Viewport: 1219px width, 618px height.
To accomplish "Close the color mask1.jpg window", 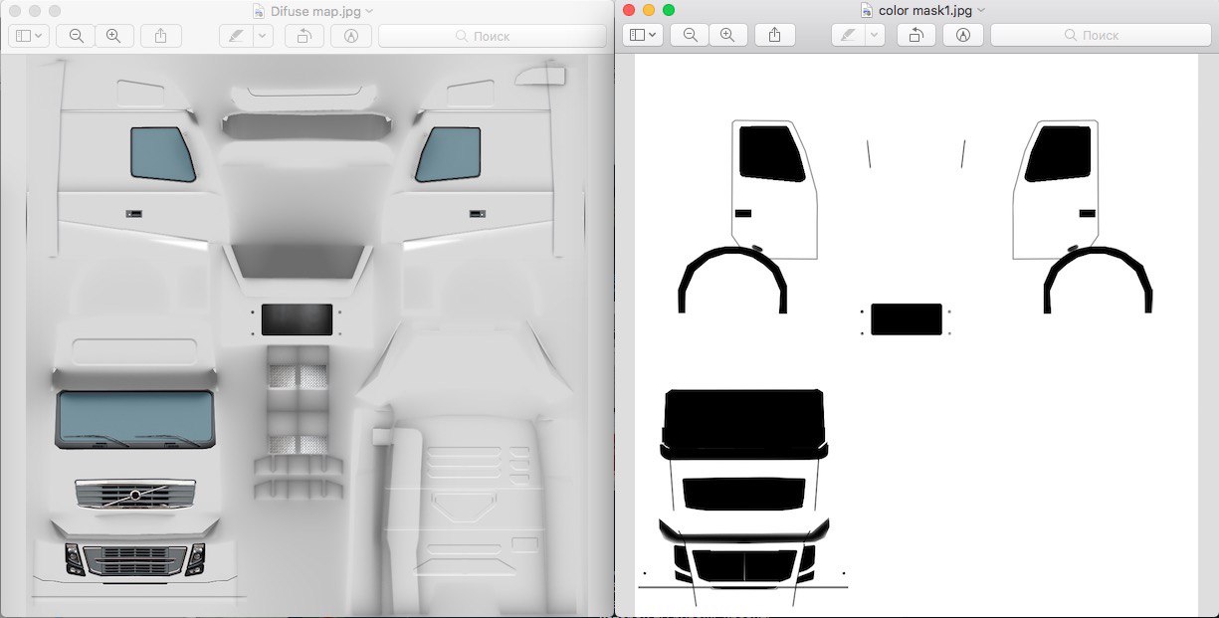I will (x=629, y=10).
